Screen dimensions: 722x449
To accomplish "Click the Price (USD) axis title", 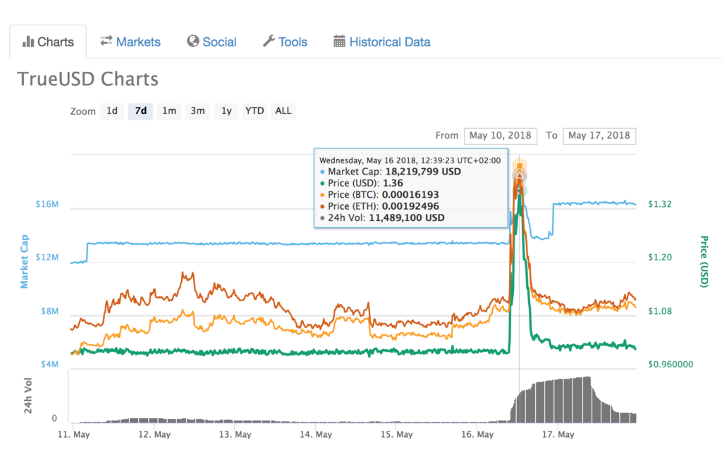I will pyautogui.click(x=704, y=262).
